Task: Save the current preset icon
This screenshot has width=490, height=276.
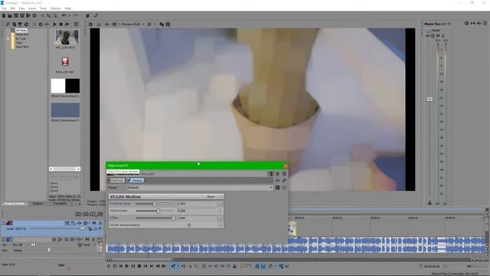Action: coord(277,187)
